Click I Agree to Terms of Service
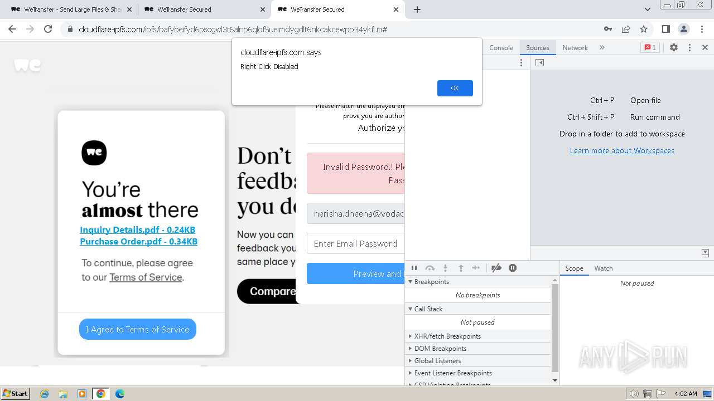The width and height of the screenshot is (714, 401). click(137, 329)
